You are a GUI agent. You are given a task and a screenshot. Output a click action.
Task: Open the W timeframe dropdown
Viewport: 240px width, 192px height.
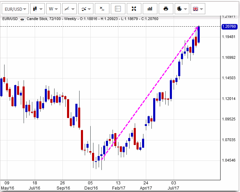pyautogui.click(x=53, y=9)
